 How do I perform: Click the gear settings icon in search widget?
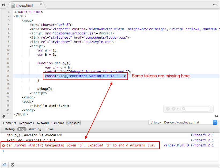coord(173,109)
